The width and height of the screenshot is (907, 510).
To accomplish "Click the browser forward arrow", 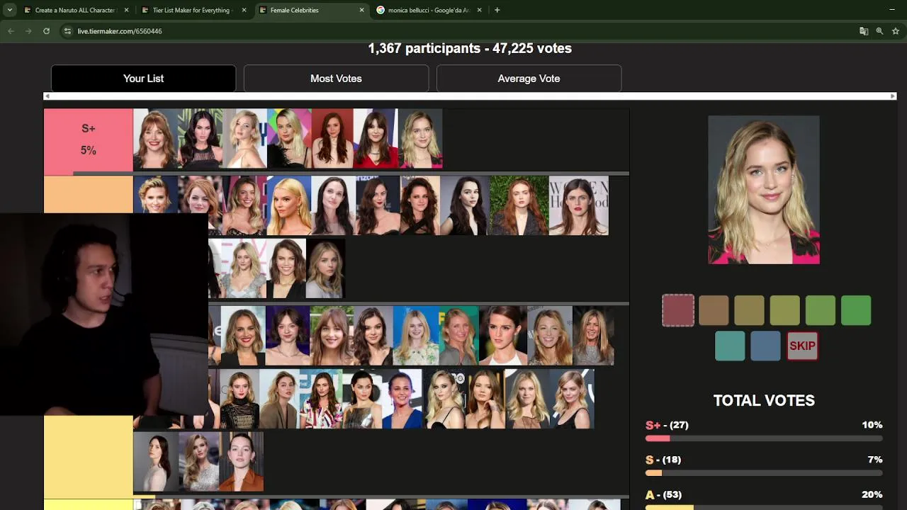I will point(28,31).
